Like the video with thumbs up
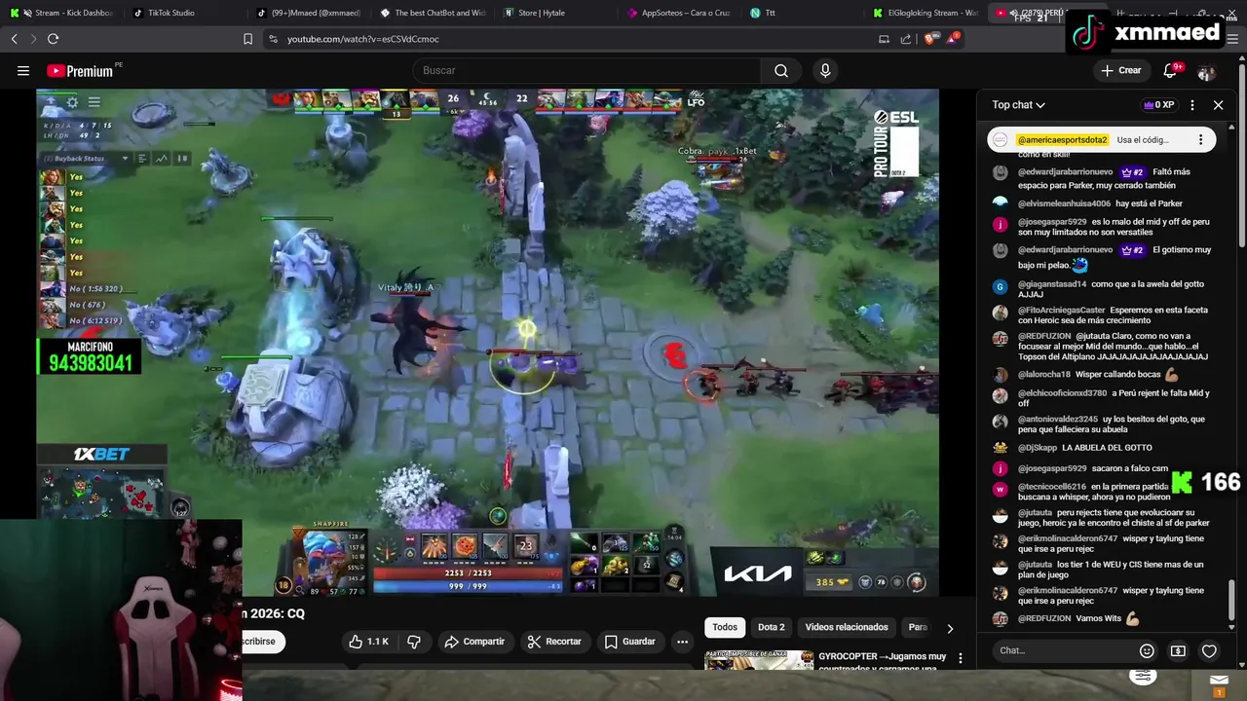1247x701 pixels. [368, 642]
